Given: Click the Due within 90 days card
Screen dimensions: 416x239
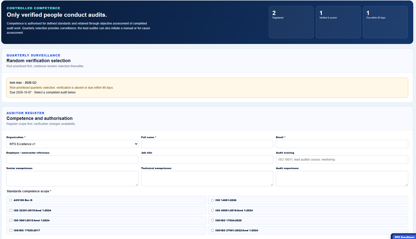Looking at the screenshot, I should point(385,22).
